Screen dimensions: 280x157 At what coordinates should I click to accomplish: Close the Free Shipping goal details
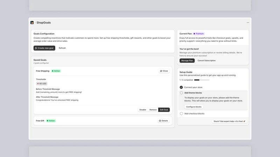[164, 71]
